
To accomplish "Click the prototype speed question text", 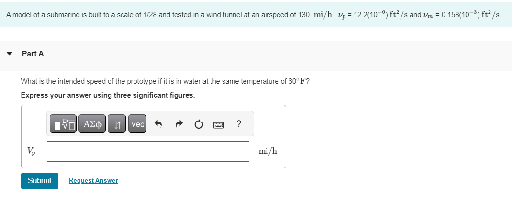I will coord(165,81).
